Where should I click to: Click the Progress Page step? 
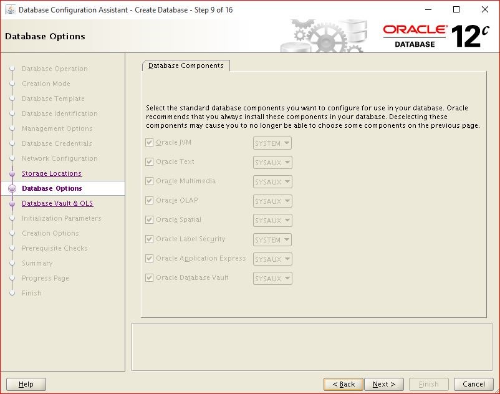(x=46, y=278)
